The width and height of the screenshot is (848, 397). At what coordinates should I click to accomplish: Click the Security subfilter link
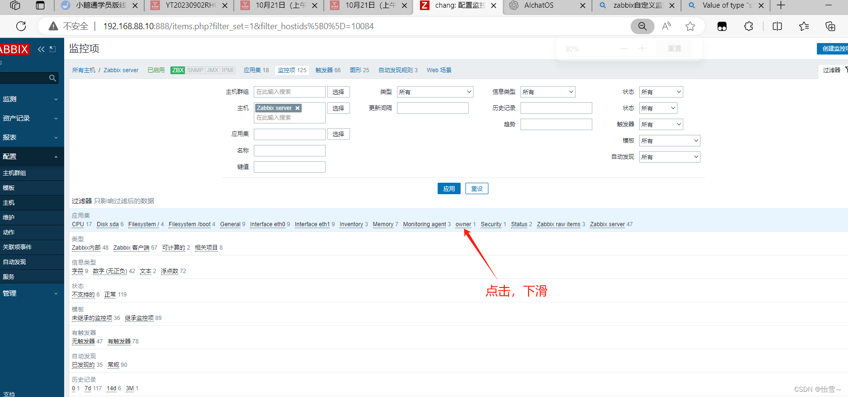(x=491, y=224)
